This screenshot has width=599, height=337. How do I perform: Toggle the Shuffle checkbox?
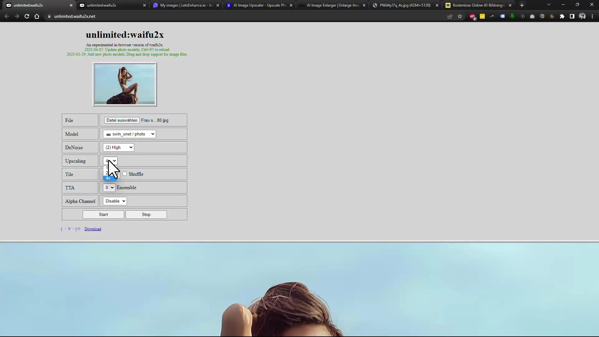124,173
